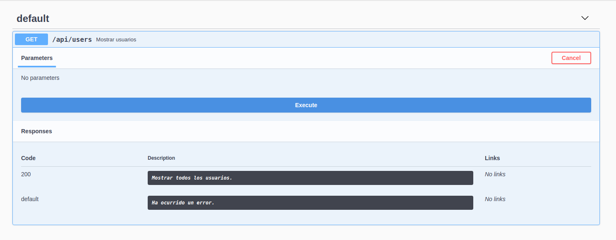Collapse the default API section chevron
Screen dimensions: 616x240
[585, 18]
